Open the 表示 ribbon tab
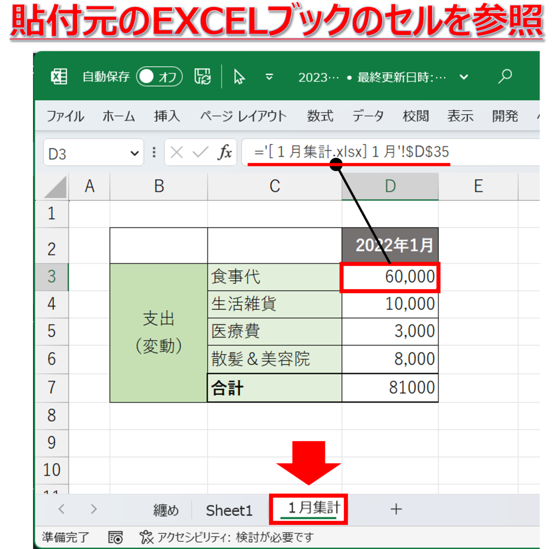Viewport: 556px width, 549px height. click(x=460, y=116)
